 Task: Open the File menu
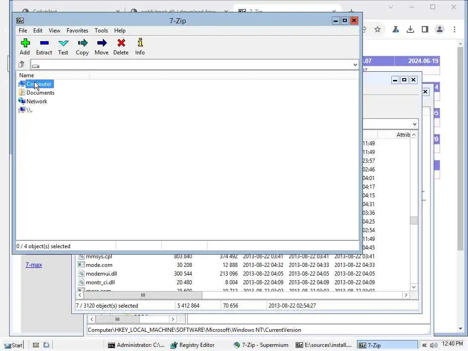[23, 31]
